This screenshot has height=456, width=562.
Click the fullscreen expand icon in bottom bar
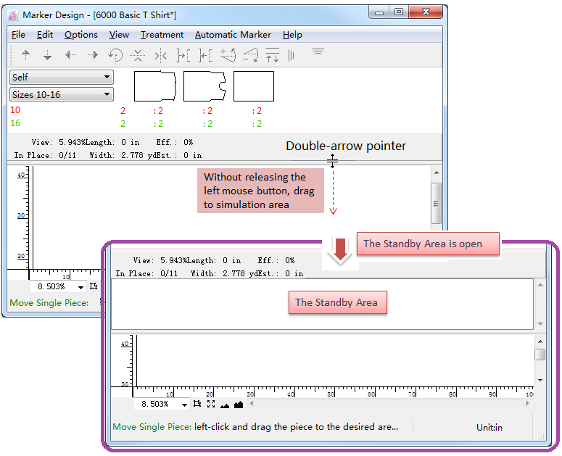point(211,404)
